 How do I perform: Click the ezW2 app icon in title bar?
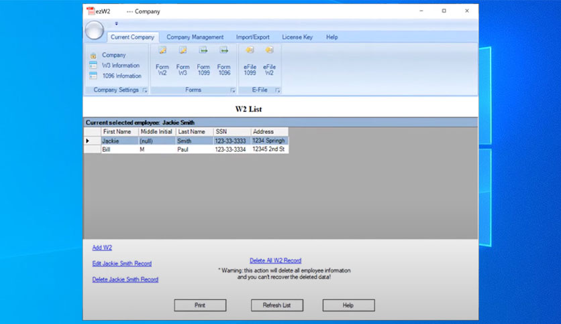pyautogui.click(x=91, y=11)
